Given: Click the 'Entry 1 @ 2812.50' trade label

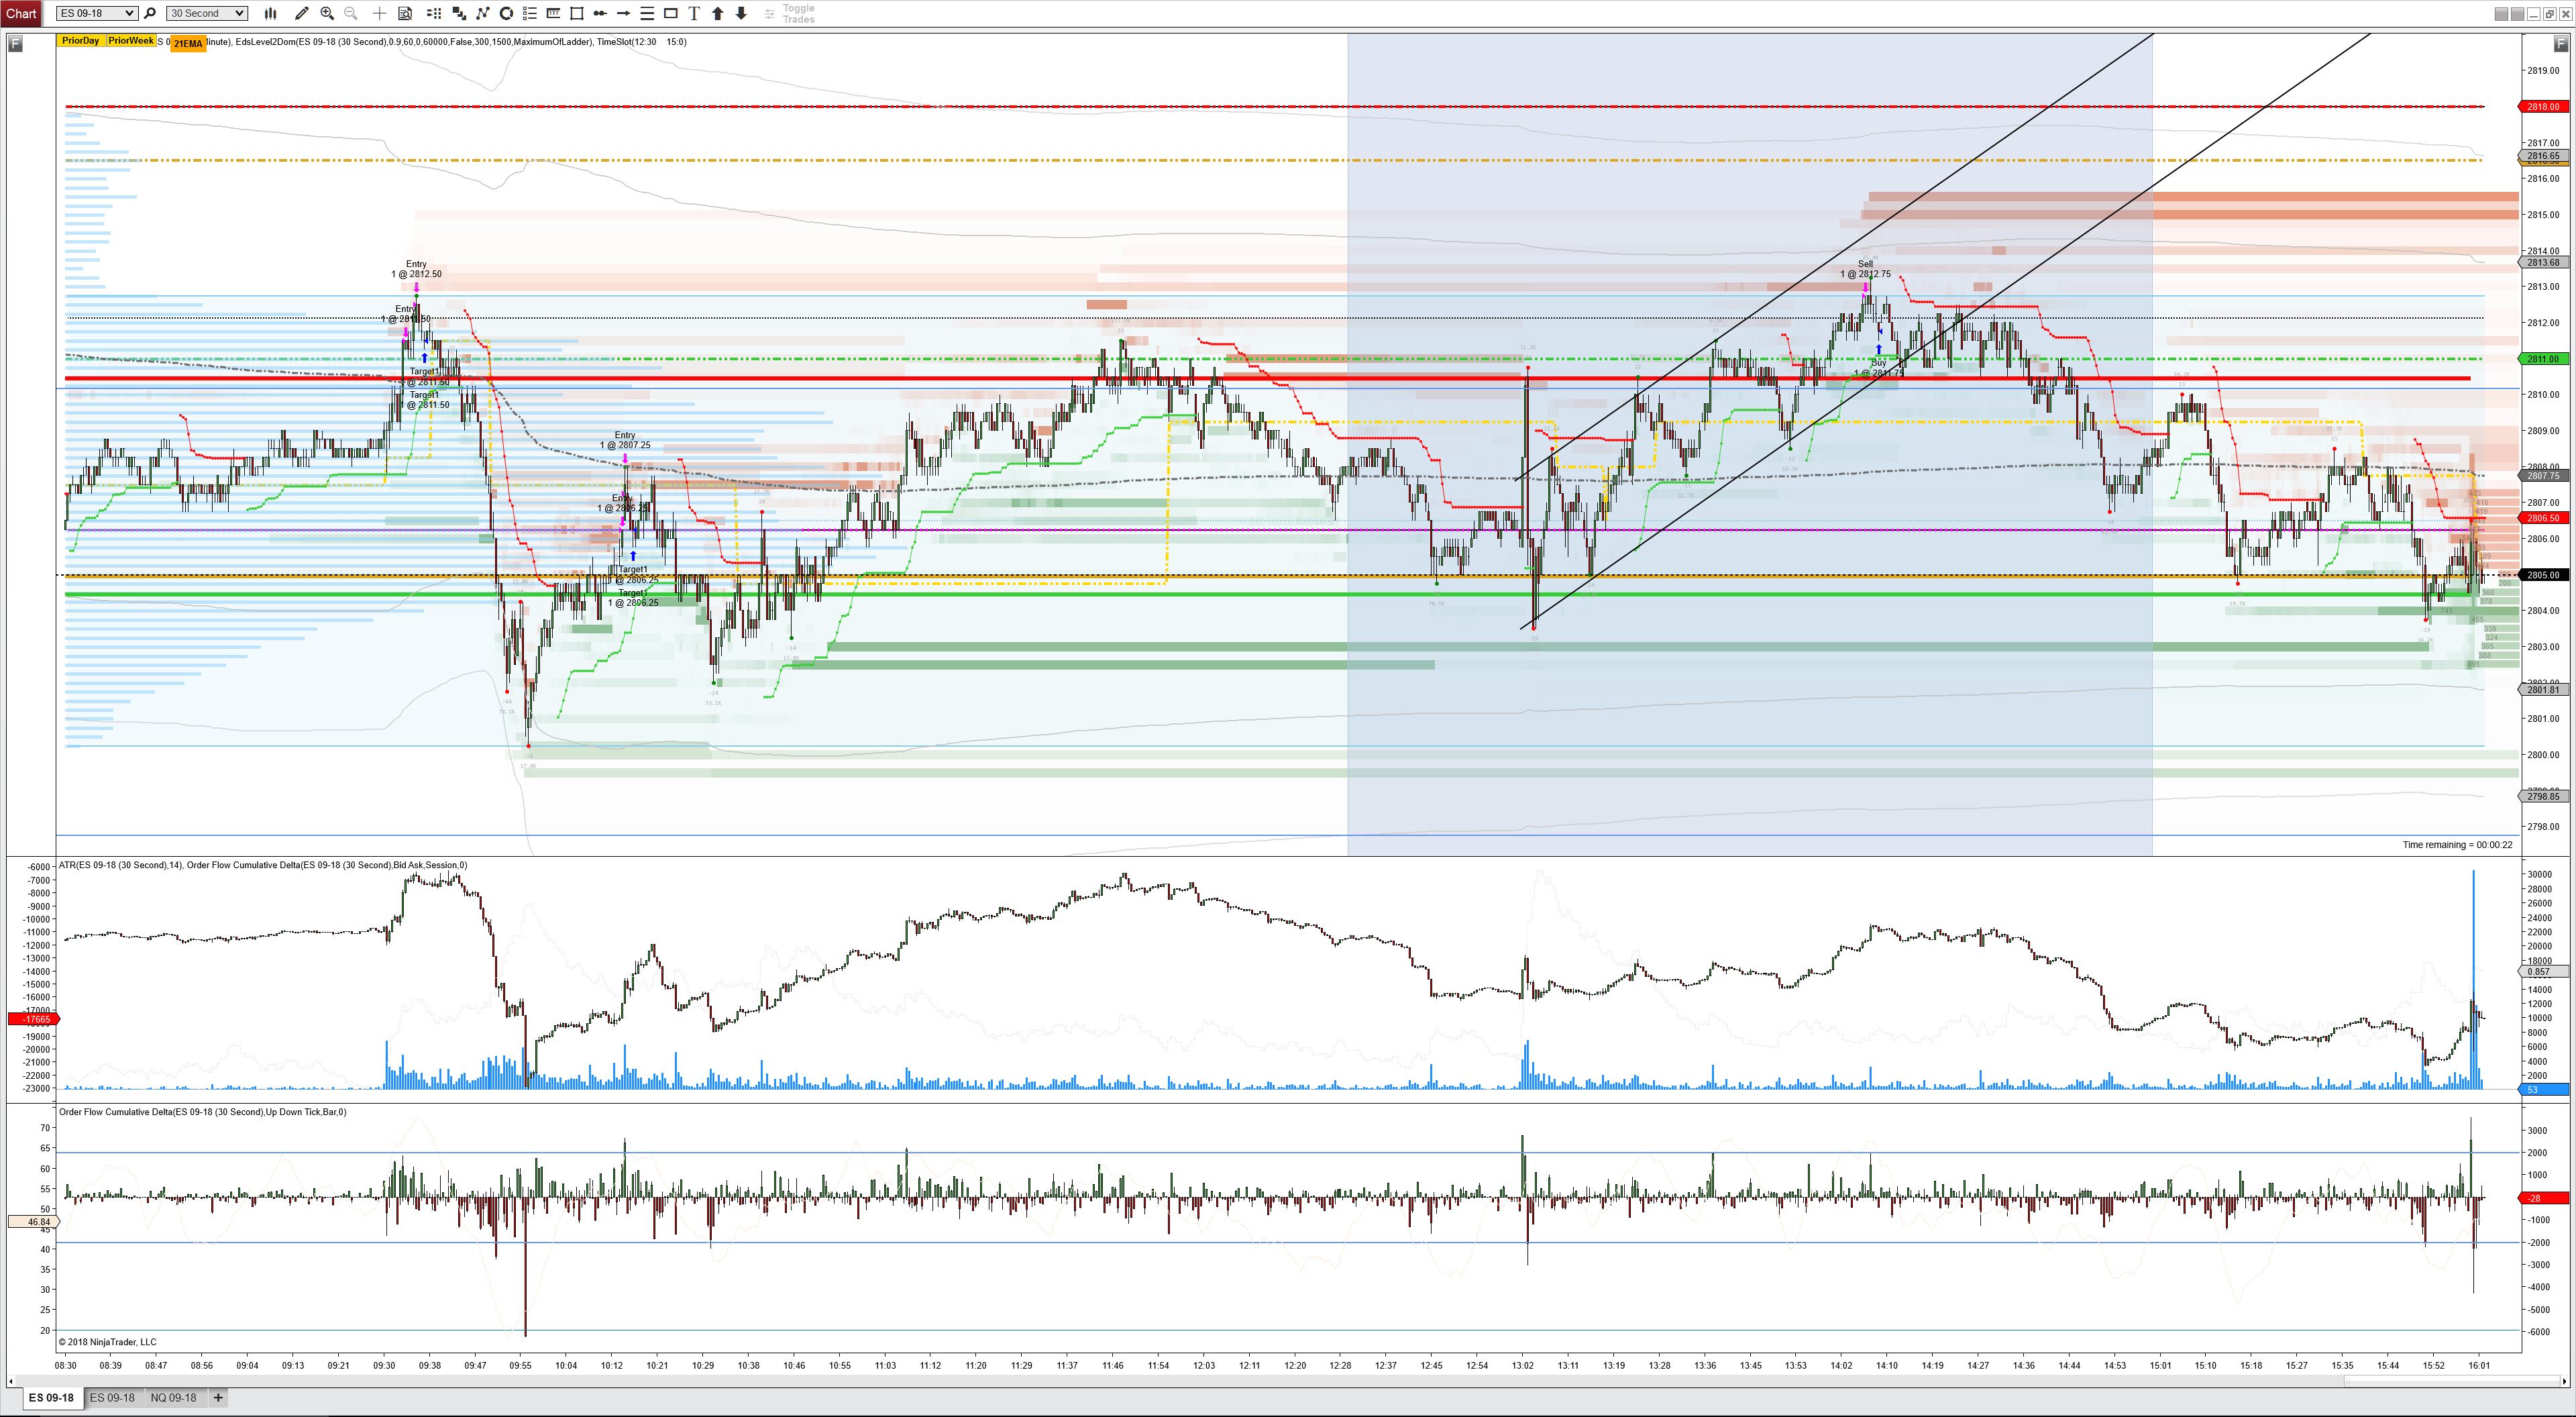Looking at the screenshot, I should point(416,269).
